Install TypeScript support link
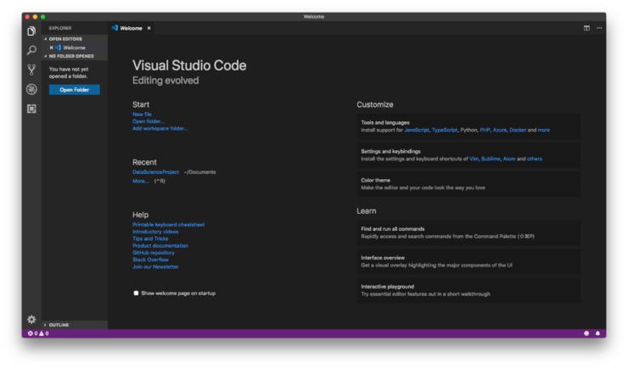This screenshot has width=628, height=369. click(445, 130)
